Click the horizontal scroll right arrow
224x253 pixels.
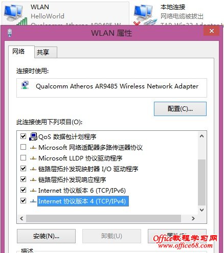193,218
